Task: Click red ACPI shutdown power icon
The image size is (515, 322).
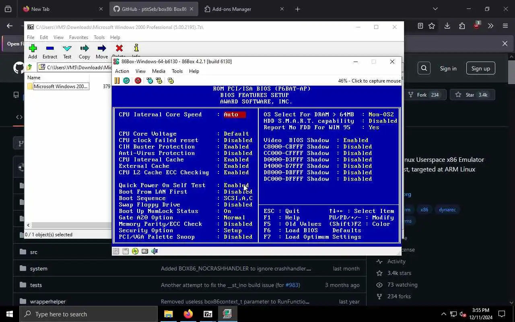Action: point(138,80)
